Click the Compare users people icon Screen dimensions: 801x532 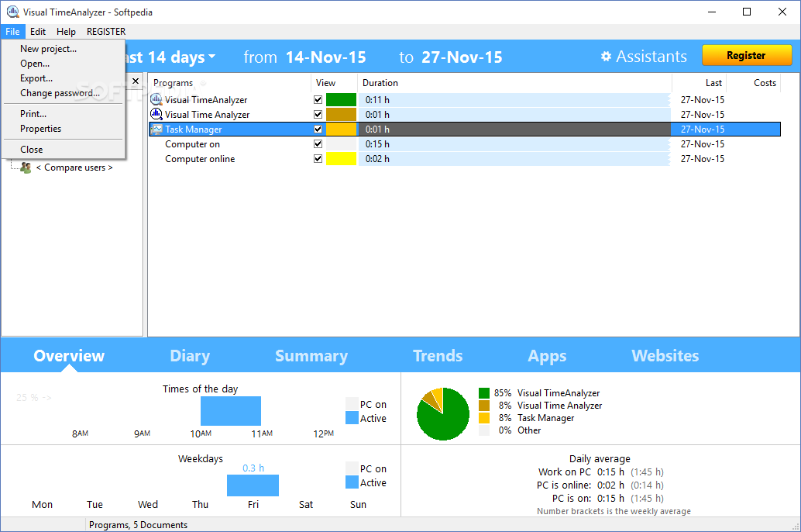(26, 168)
